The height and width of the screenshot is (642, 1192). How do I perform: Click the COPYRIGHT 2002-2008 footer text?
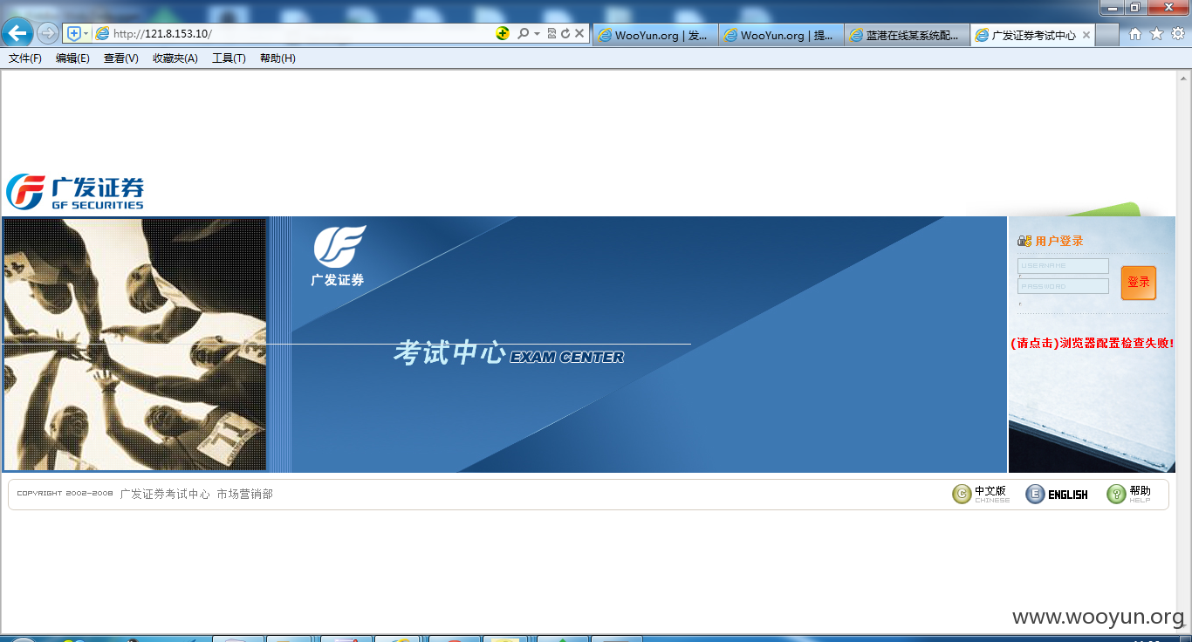[x=65, y=494]
